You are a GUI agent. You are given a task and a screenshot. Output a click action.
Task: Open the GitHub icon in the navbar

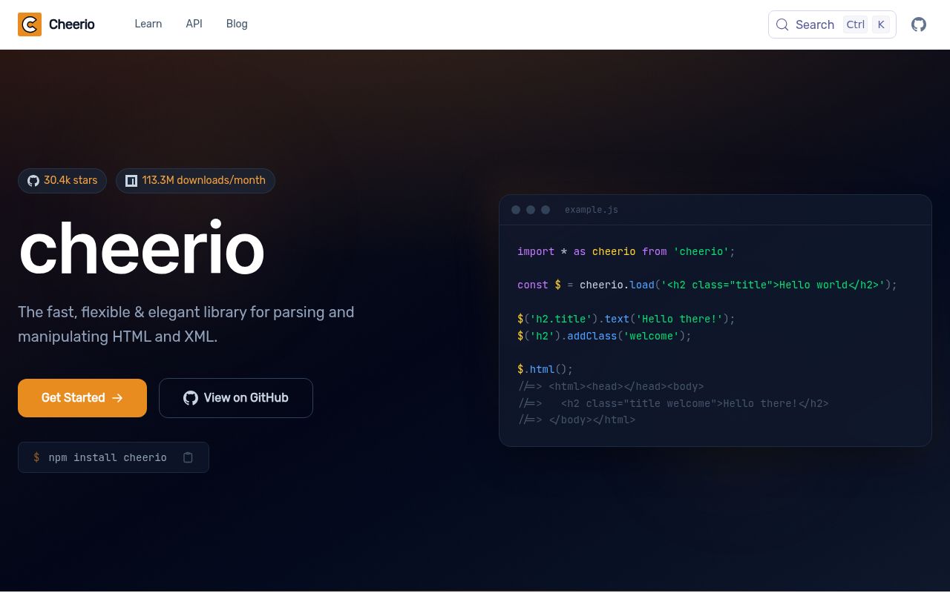point(919,24)
